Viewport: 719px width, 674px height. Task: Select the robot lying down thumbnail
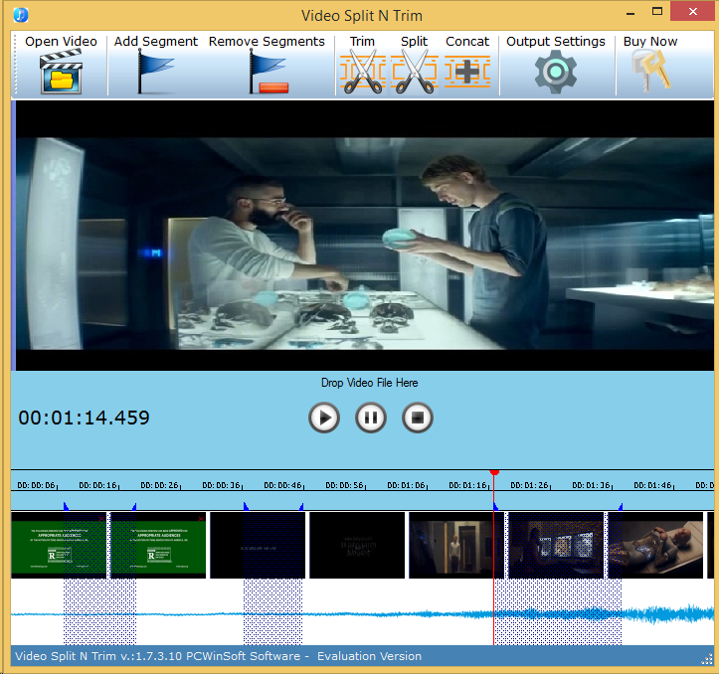pyautogui.click(x=655, y=545)
